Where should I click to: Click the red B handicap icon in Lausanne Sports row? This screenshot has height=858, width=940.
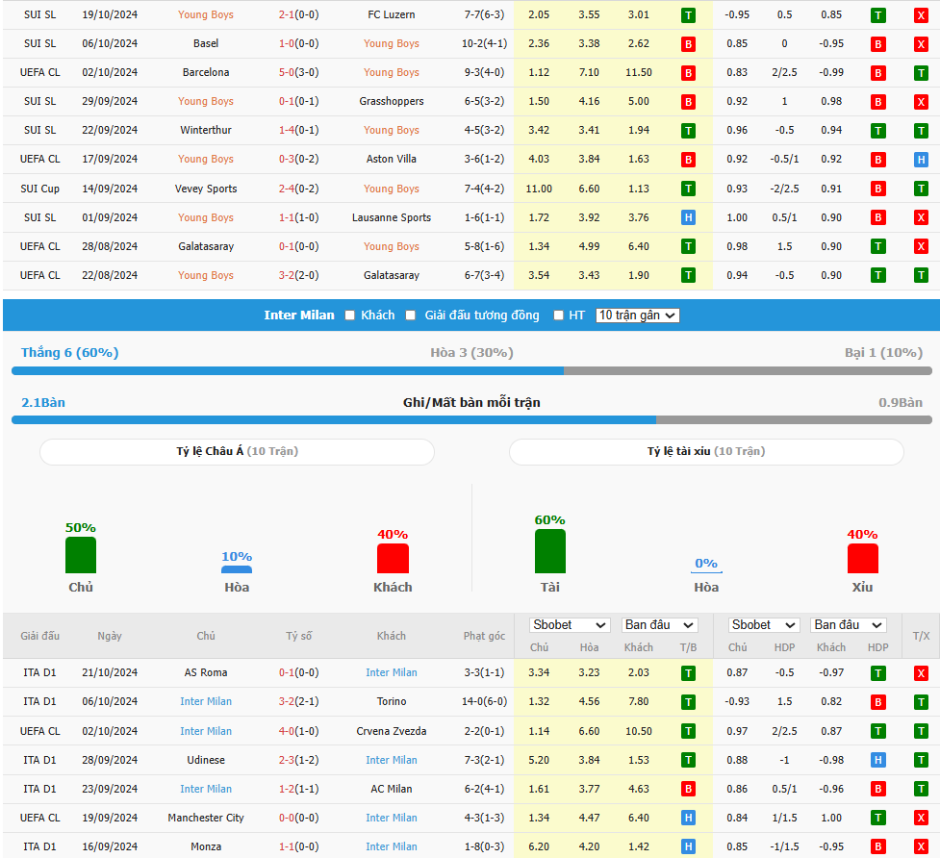coord(877,218)
